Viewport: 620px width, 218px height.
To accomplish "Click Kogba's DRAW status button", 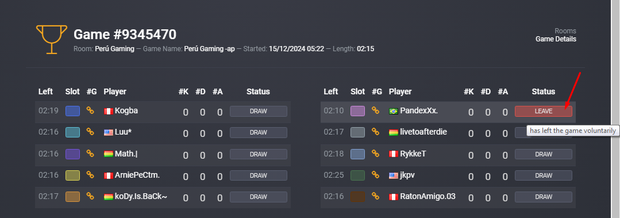I will 258,111.
